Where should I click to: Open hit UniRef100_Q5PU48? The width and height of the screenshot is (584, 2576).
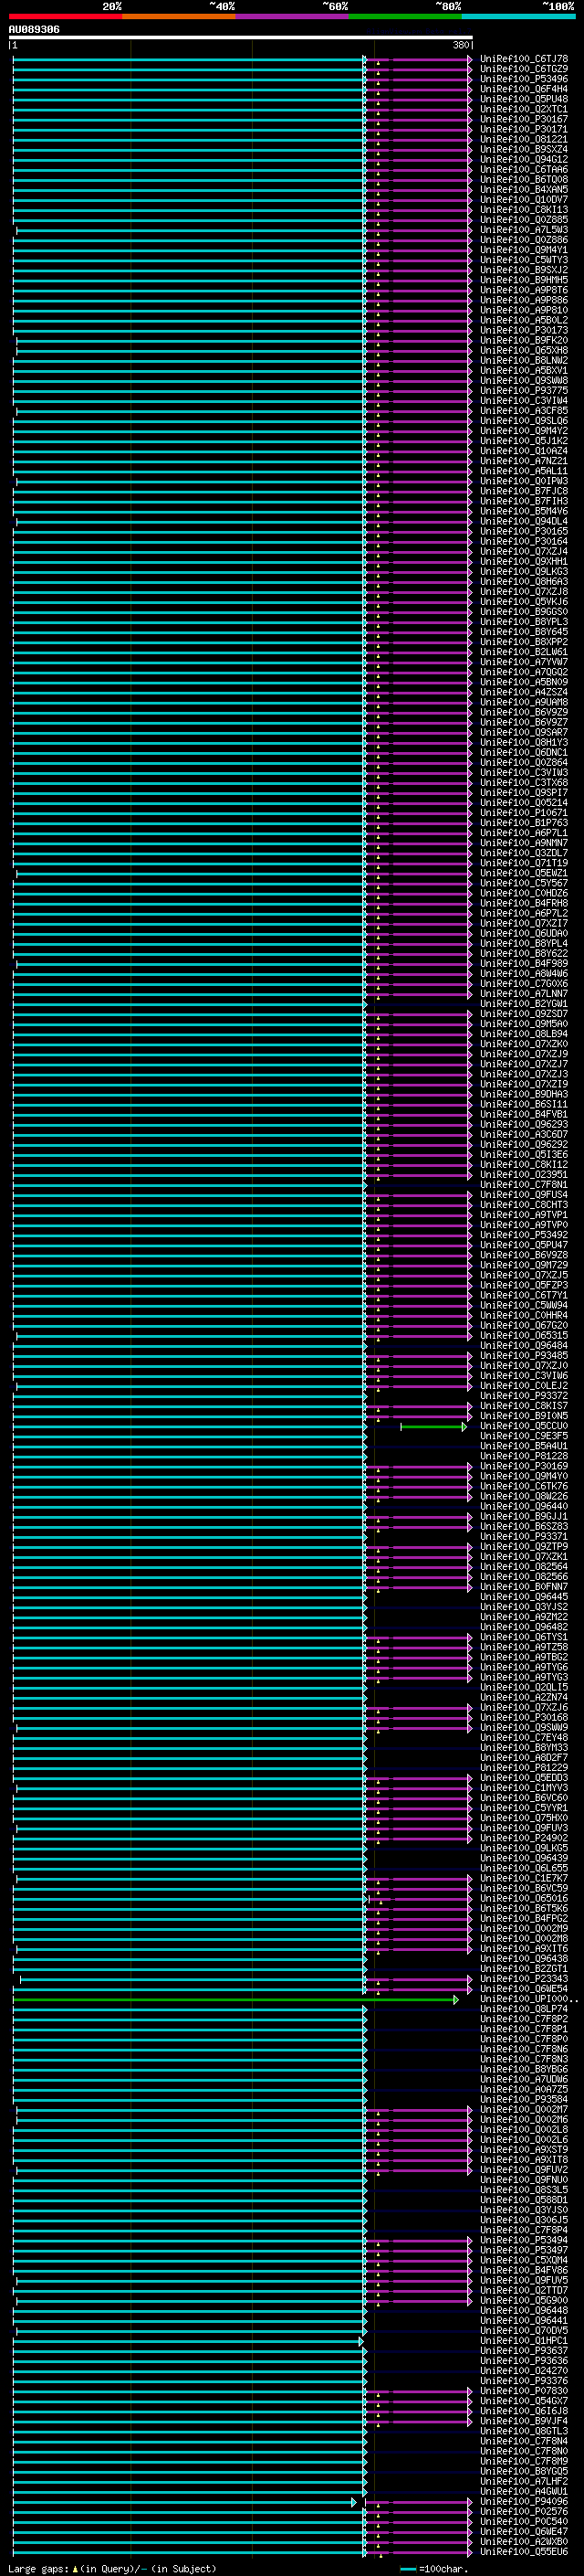coord(524,99)
